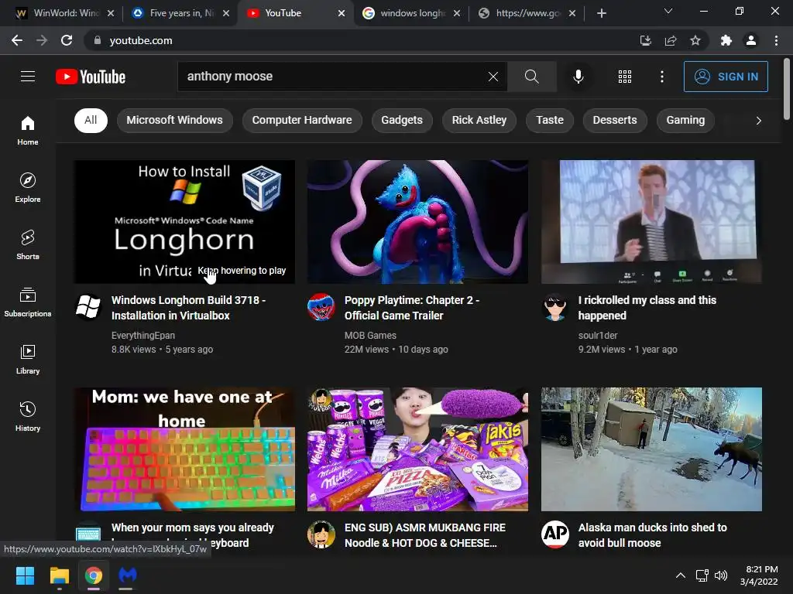The height and width of the screenshot is (594, 793).
Task: Select the Gaming filter chip
Action: [x=685, y=120]
